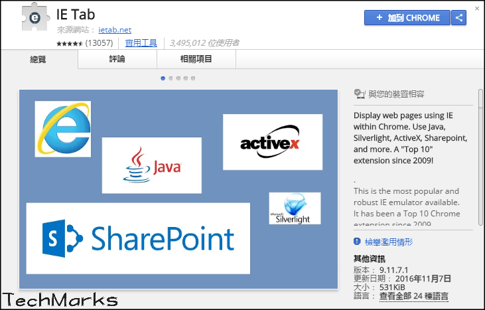
Task: Select the third carousel dot
Action: click(x=178, y=78)
